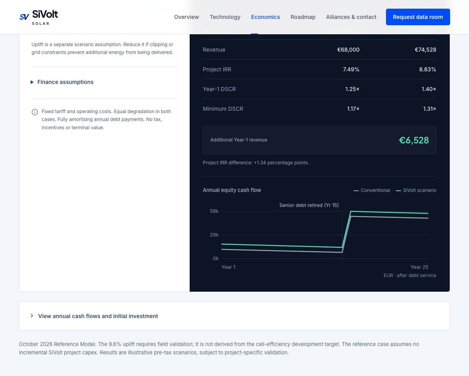Expand the Finance assumptions section
Screen dimensions: 469x376
pos(62,82)
